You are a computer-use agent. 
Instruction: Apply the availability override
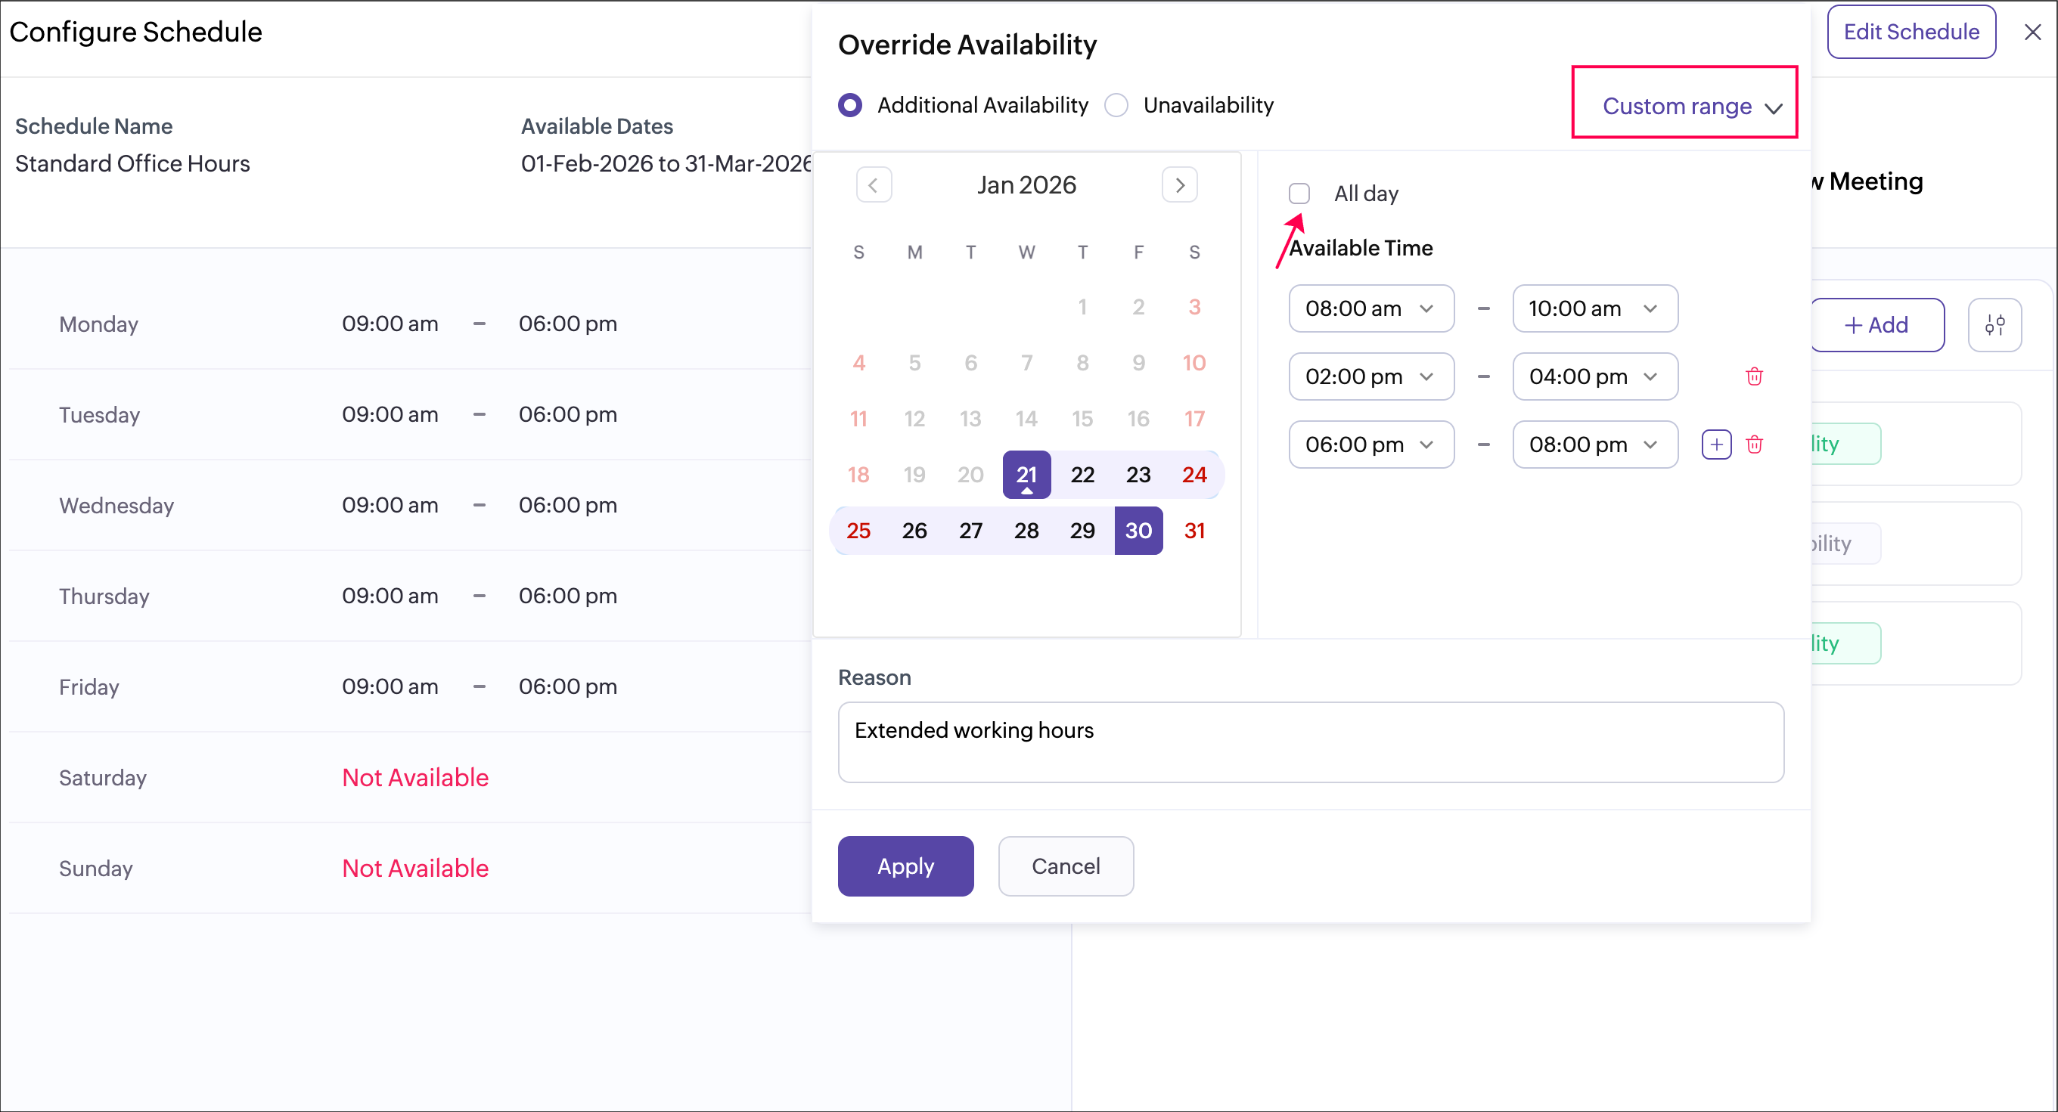click(905, 866)
